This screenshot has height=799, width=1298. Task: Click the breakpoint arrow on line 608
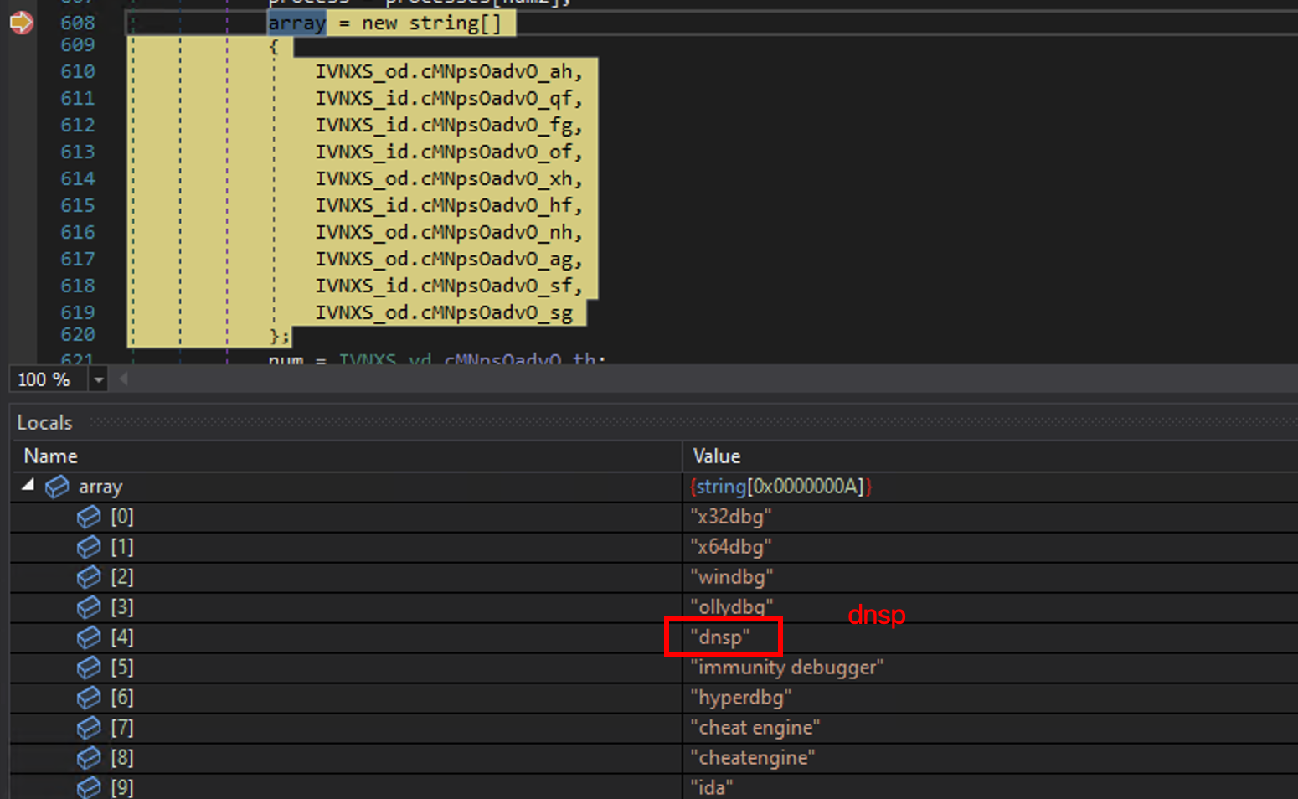click(21, 23)
